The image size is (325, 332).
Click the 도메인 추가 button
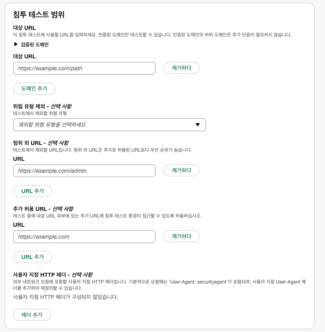tap(34, 89)
